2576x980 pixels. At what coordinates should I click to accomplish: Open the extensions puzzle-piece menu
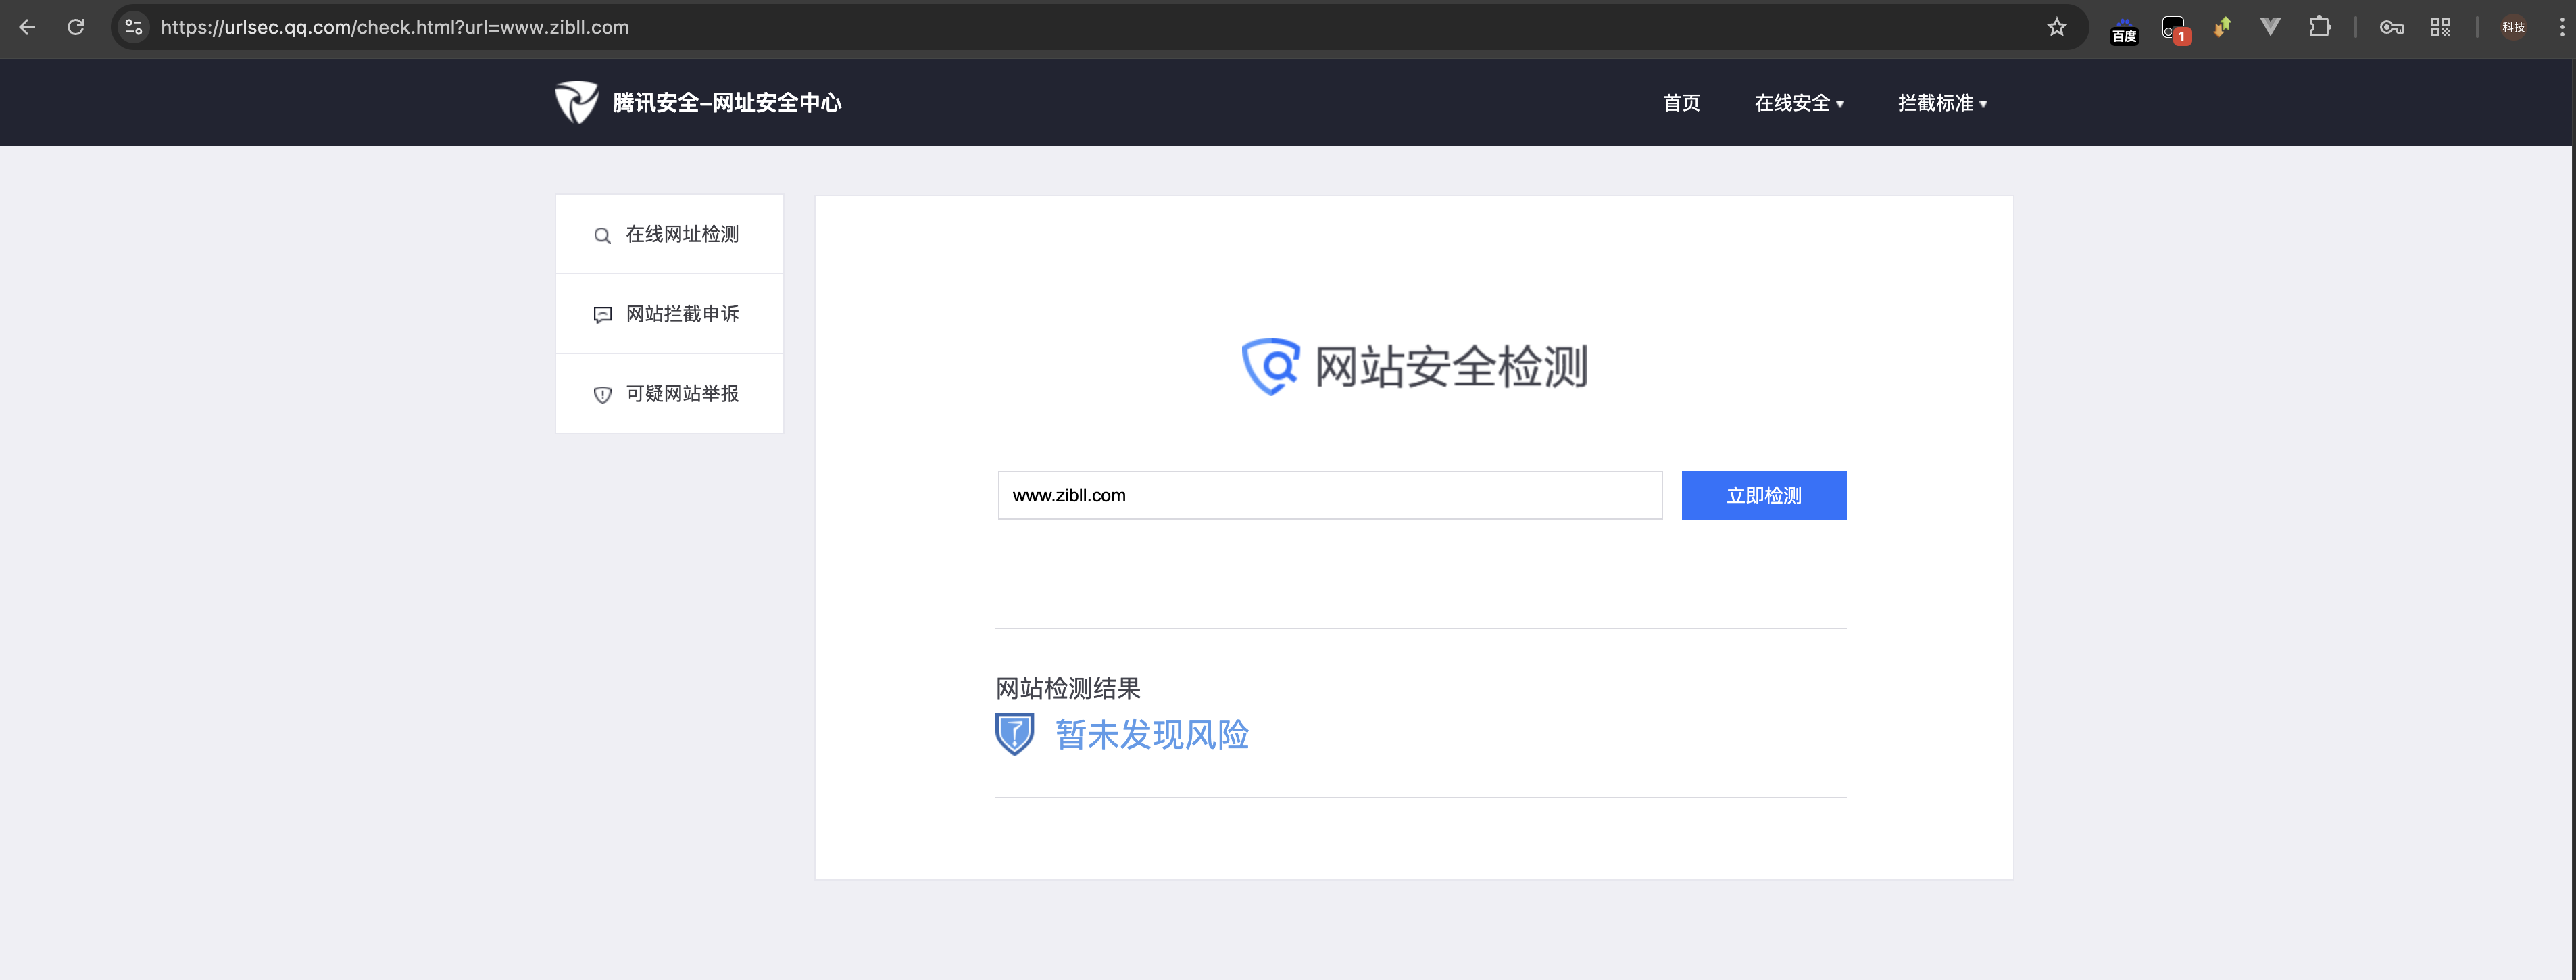point(2319,27)
